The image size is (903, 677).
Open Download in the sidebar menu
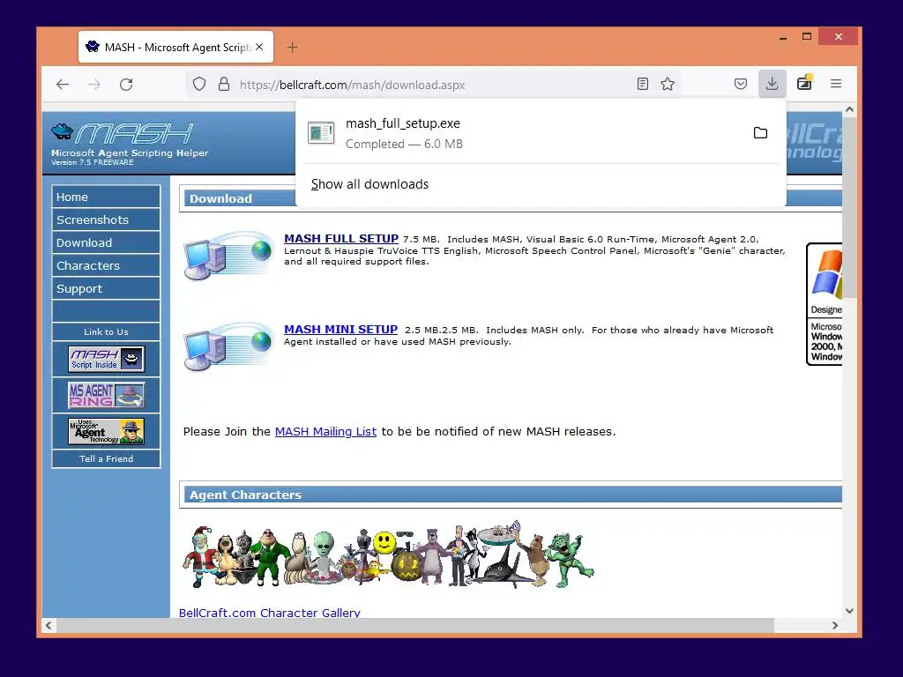(106, 243)
